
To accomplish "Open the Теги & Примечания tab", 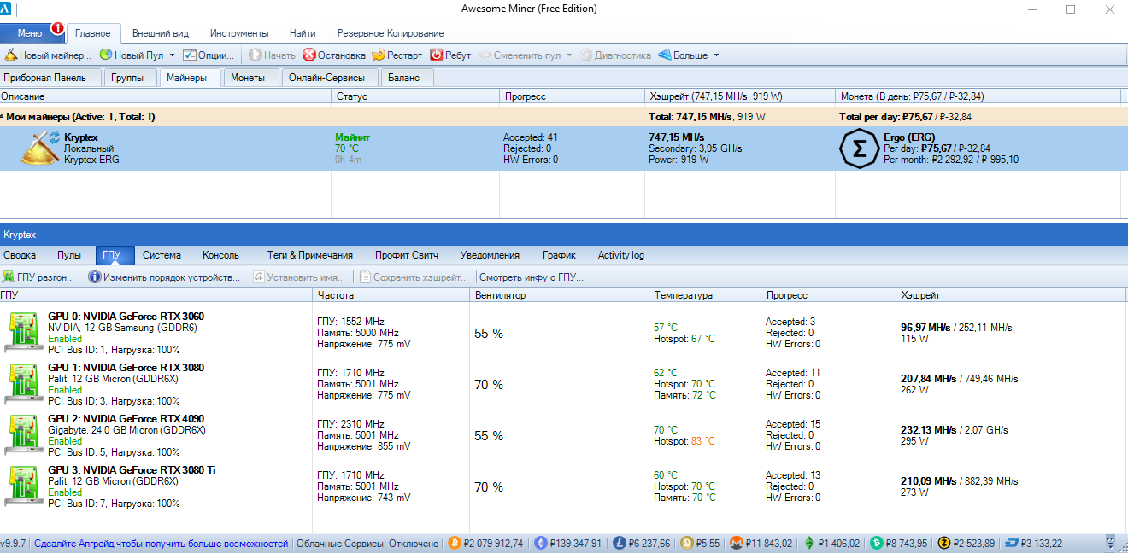I will tap(309, 254).
